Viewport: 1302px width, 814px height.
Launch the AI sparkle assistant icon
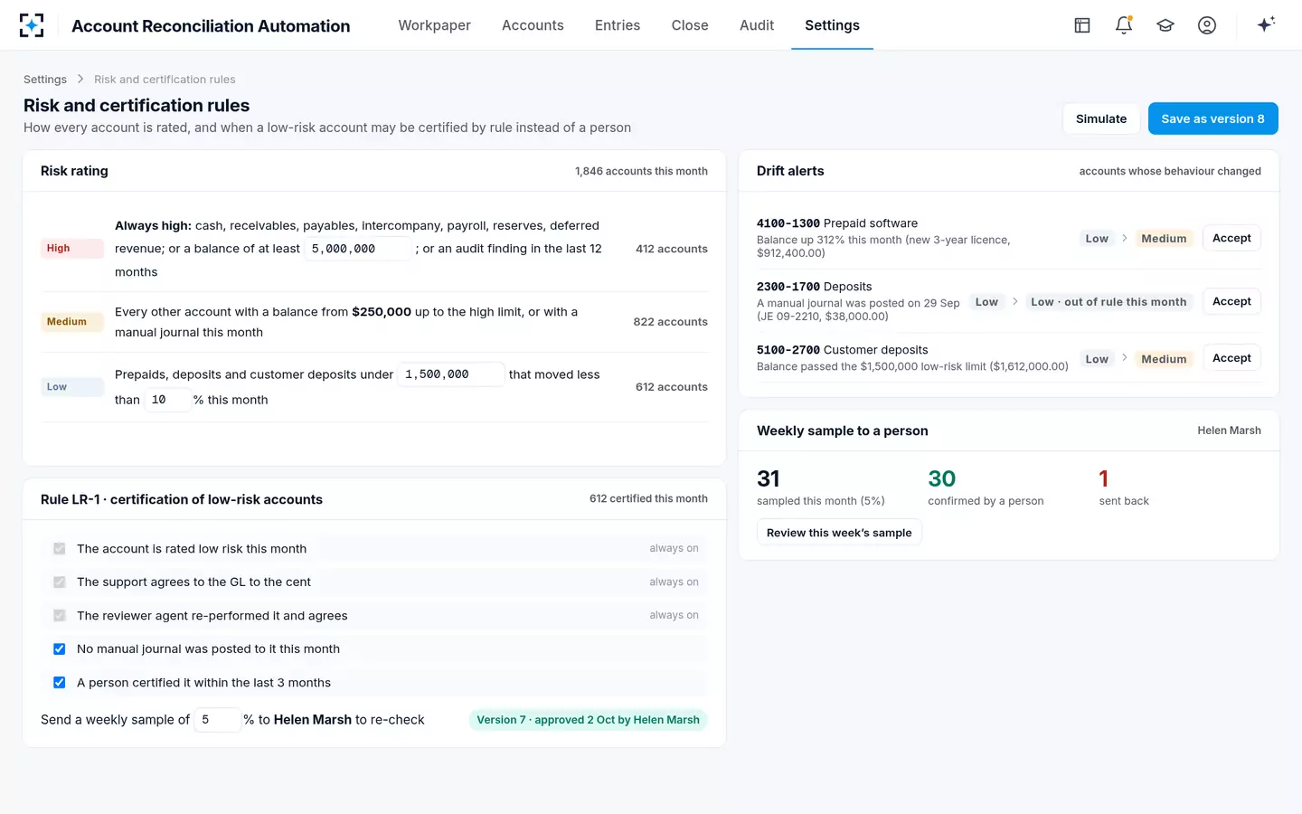[1266, 24]
